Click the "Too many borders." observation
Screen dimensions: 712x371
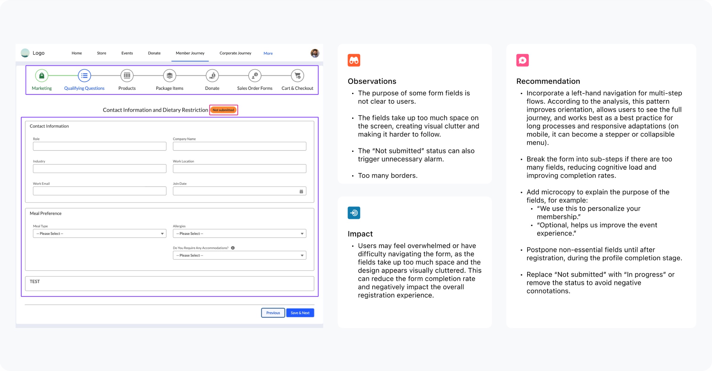388,176
